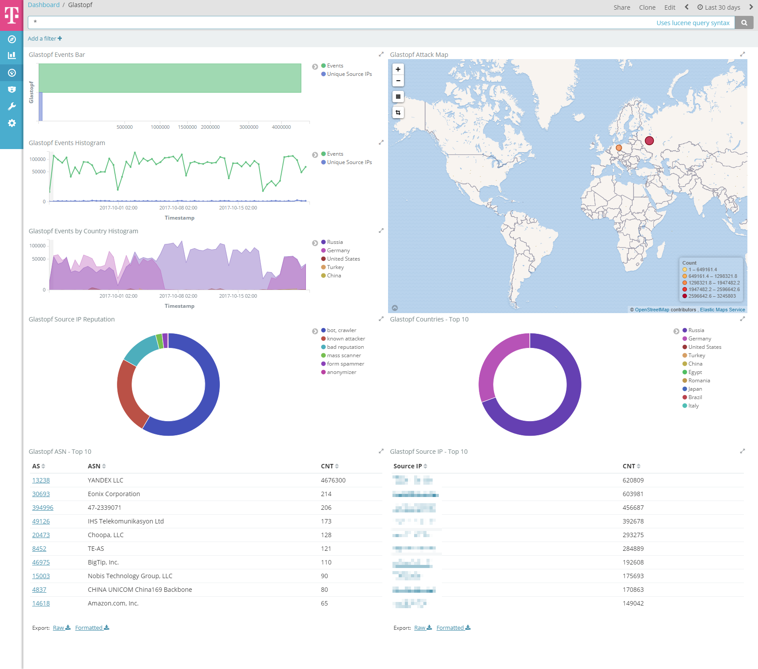This screenshot has height=669, width=758.
Task: Click the search magnifier button
Action: click(x=744, y=23)
